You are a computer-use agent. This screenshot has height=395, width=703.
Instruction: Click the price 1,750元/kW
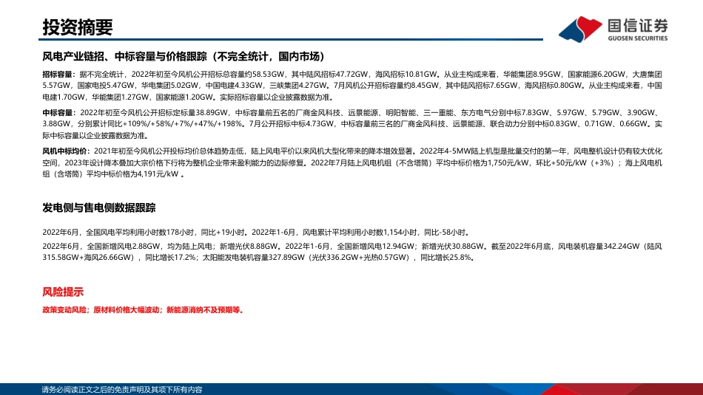pyautogui.click(x=508, y=163)
